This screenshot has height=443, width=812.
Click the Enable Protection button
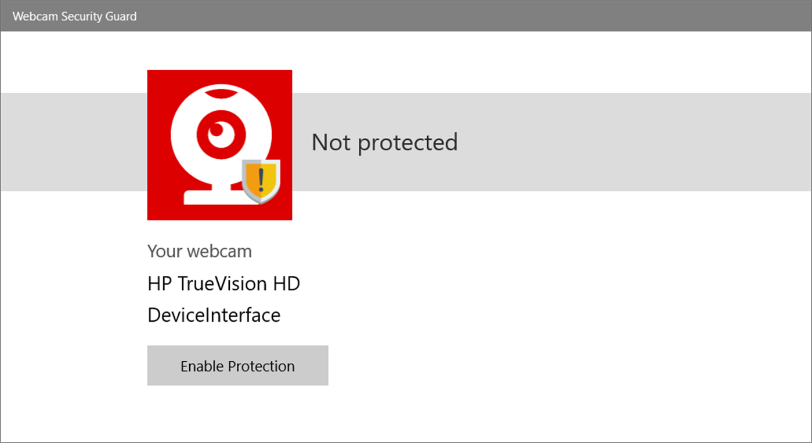237,365
